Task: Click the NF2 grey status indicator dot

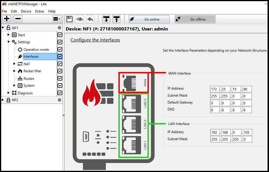Action: click(x=59, y=100)
